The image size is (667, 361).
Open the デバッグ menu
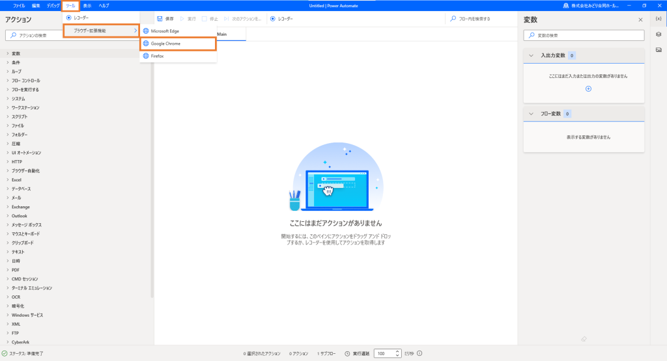point(53,5)
